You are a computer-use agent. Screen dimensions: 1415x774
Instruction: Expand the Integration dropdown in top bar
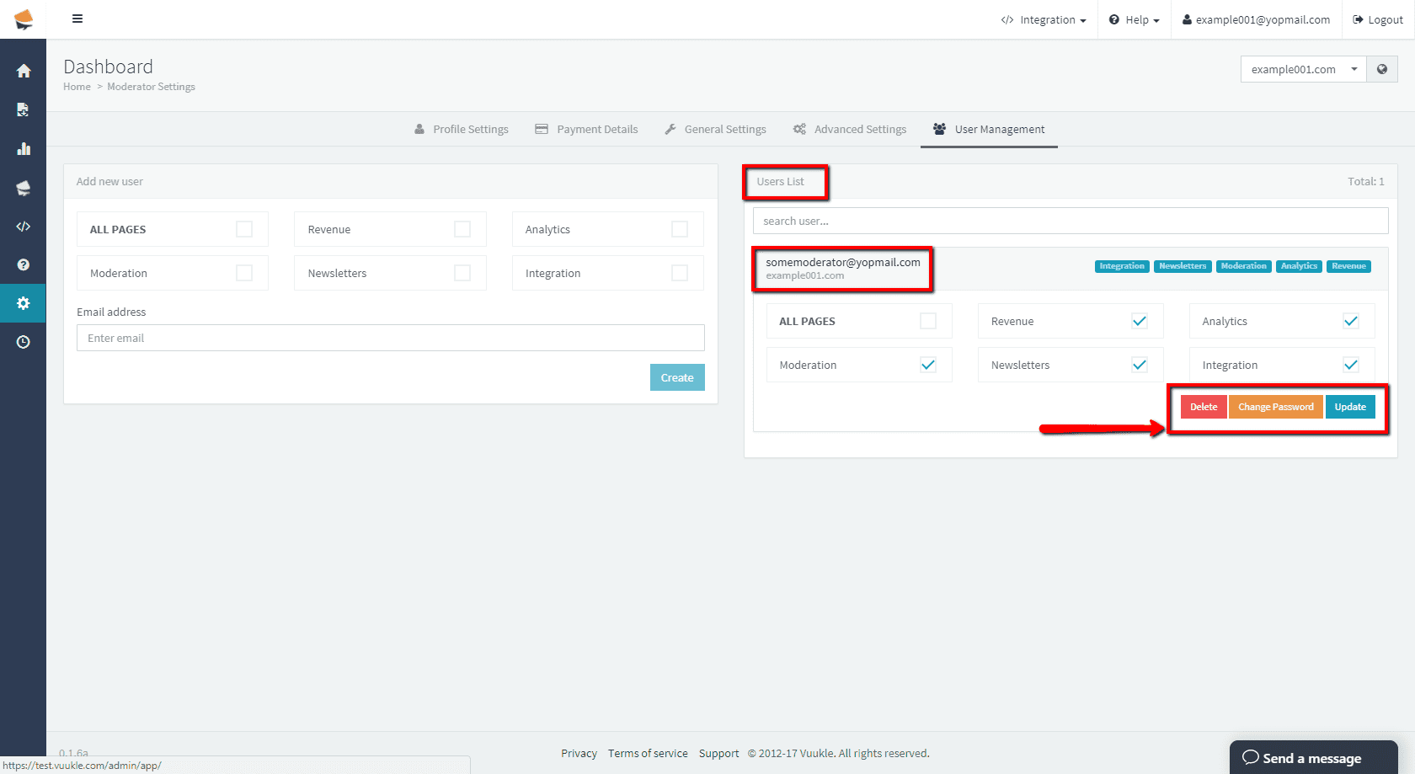pos(1044,19)
